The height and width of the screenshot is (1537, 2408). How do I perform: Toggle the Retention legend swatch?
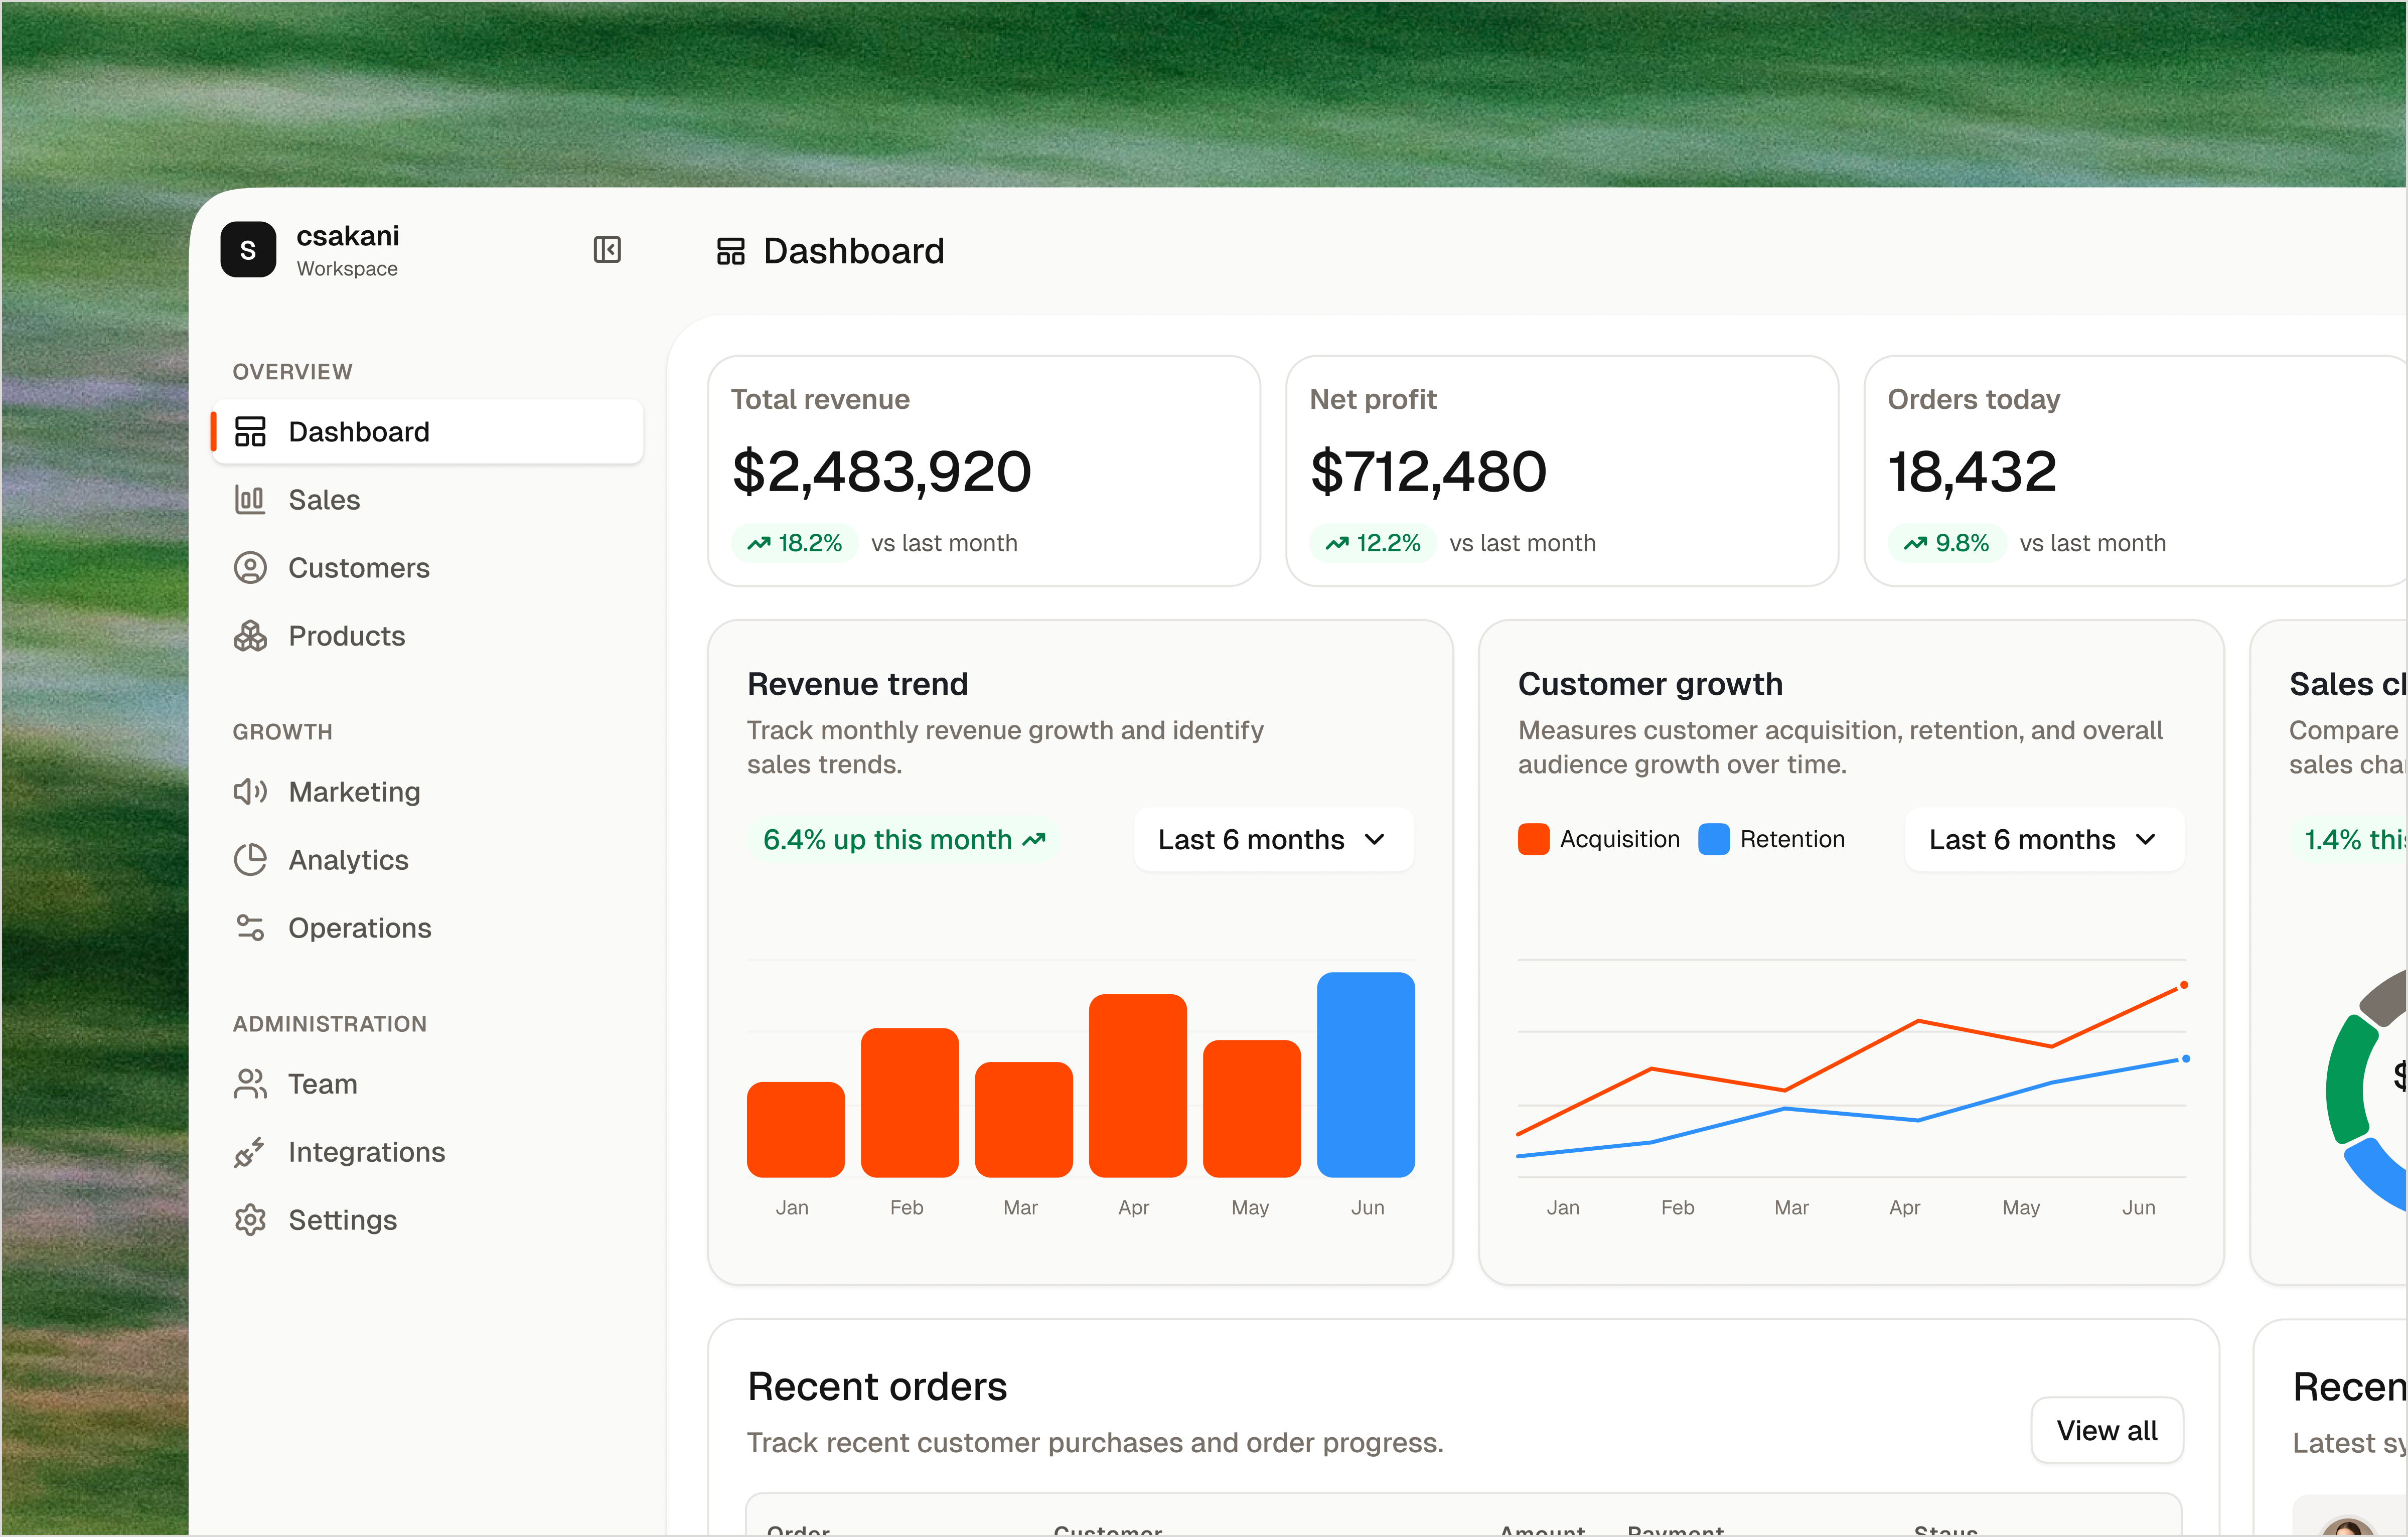[x=1714, y=839]
